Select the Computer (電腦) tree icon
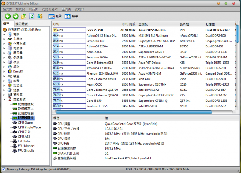 (10, 34)
